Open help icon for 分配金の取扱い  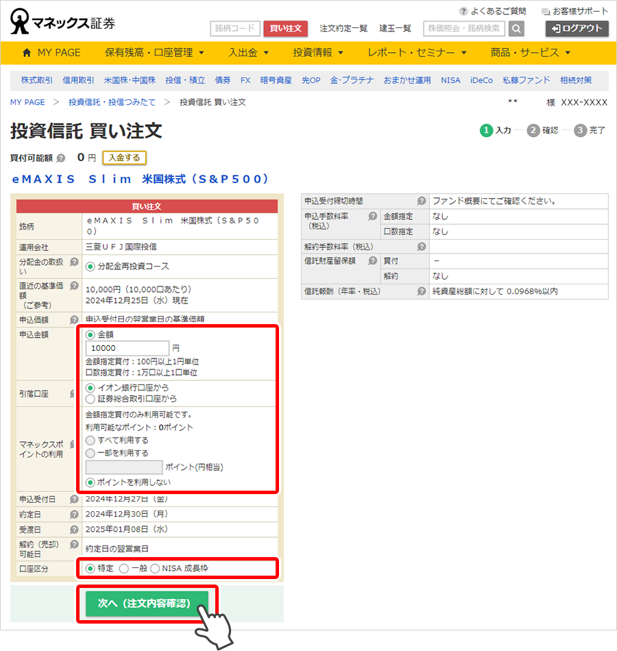pos(74,262)
